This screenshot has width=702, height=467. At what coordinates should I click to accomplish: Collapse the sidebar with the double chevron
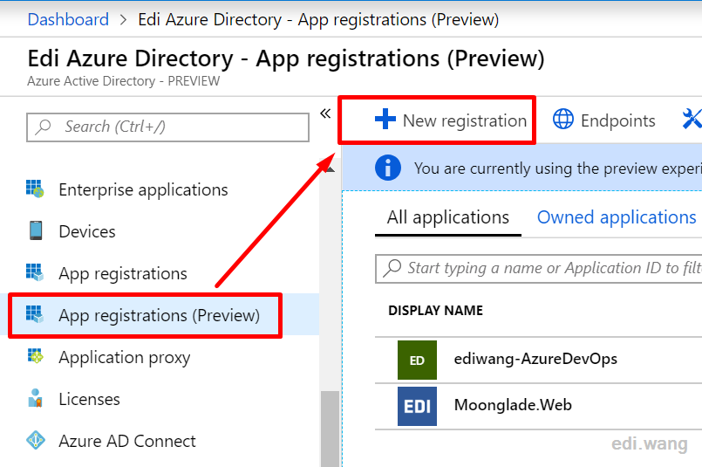pos(325,113)
